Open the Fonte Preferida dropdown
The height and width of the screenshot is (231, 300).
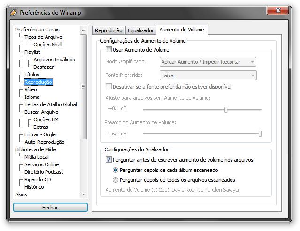click(208, 75)
